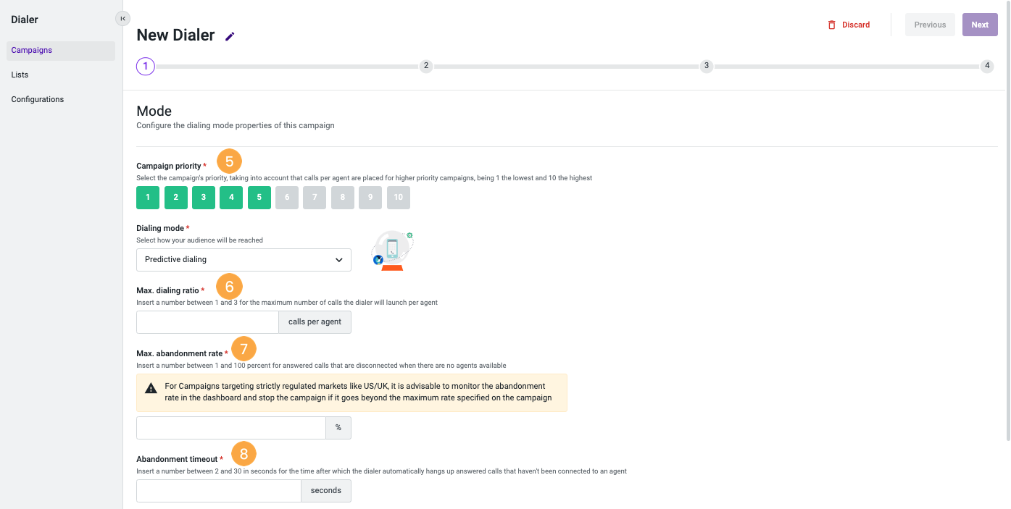Viewport: 1011px width, 509px height.
Task: Set campaign priority to 7
Action: click(x=315, y=197)
